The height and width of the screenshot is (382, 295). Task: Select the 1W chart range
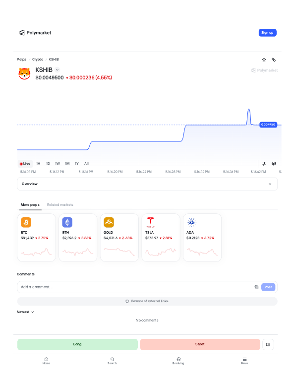click(58, 164)
